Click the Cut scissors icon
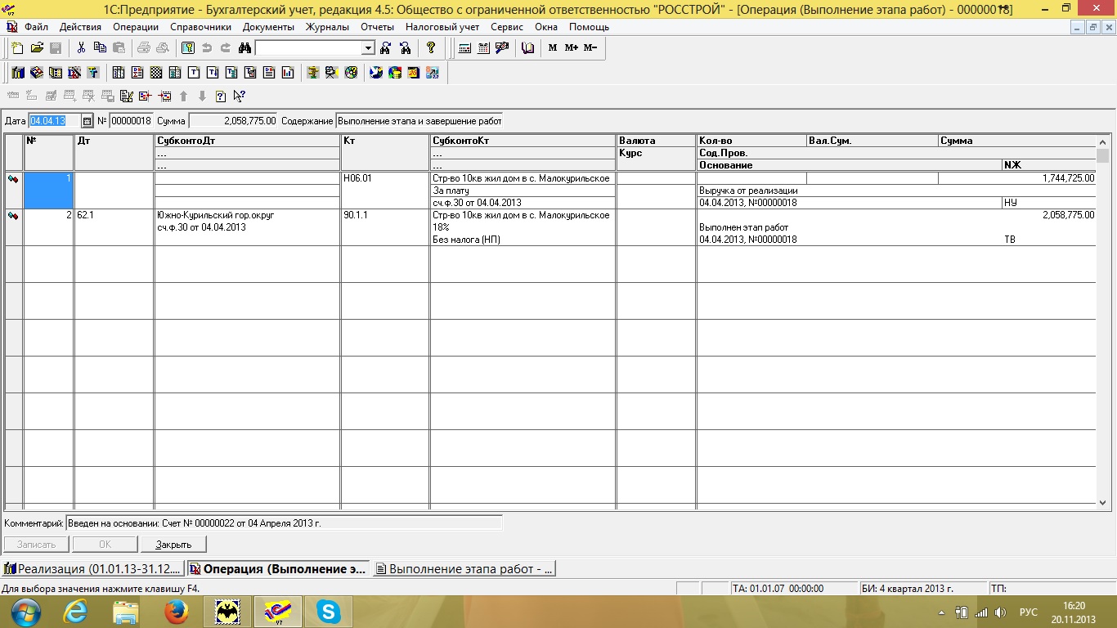This screenshot has height=628, width=1117. pos(81,48)
